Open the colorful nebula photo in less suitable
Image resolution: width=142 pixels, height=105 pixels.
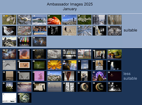(9, 54)
